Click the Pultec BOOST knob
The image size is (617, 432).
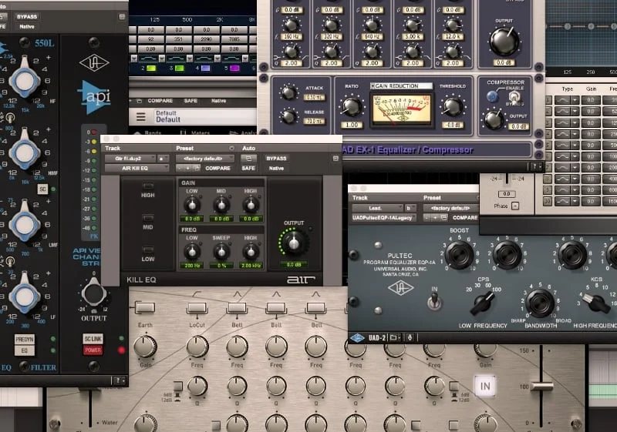(459, 254)
